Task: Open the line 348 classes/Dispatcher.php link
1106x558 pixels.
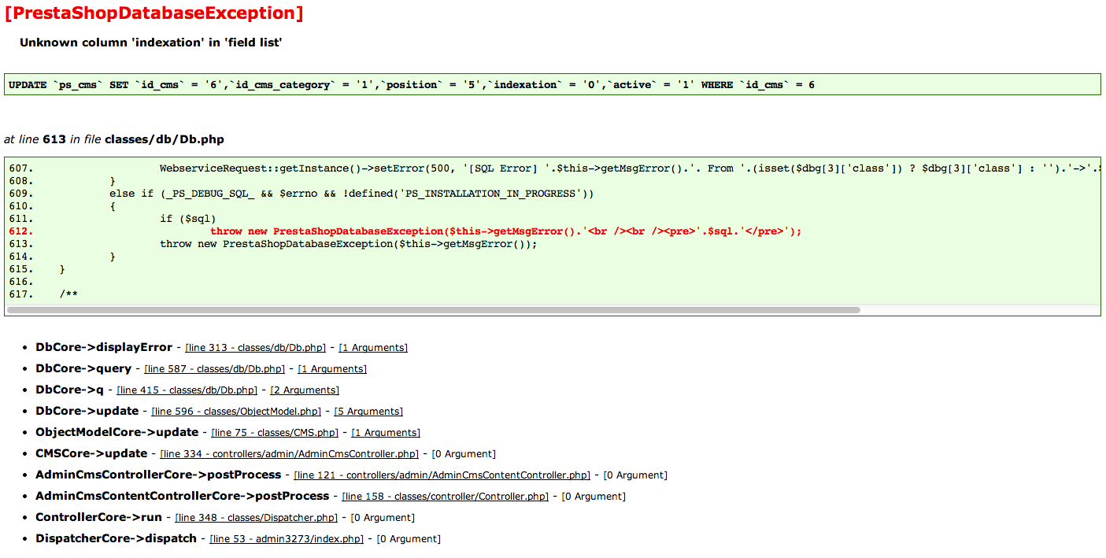Action: [256, 518]
